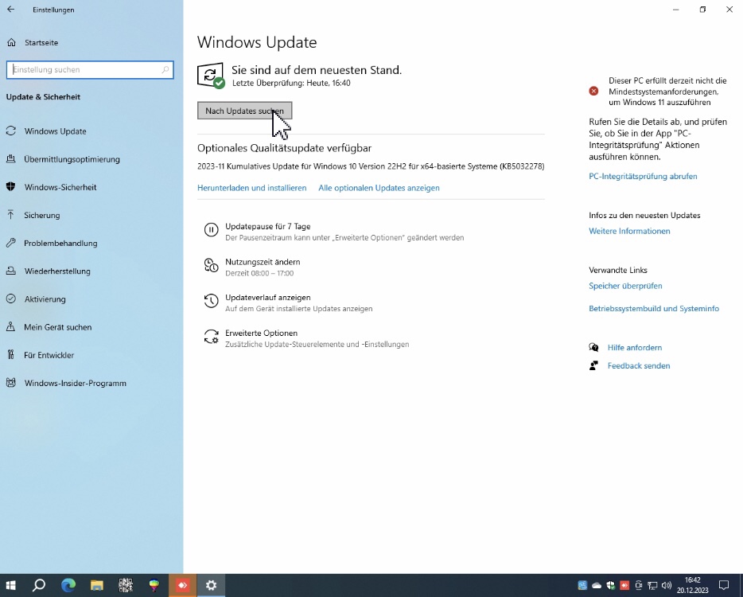Click 'Letzte Überprüfung: Heute, 16:40' text
743x597 pixels.
click(291, 84)
